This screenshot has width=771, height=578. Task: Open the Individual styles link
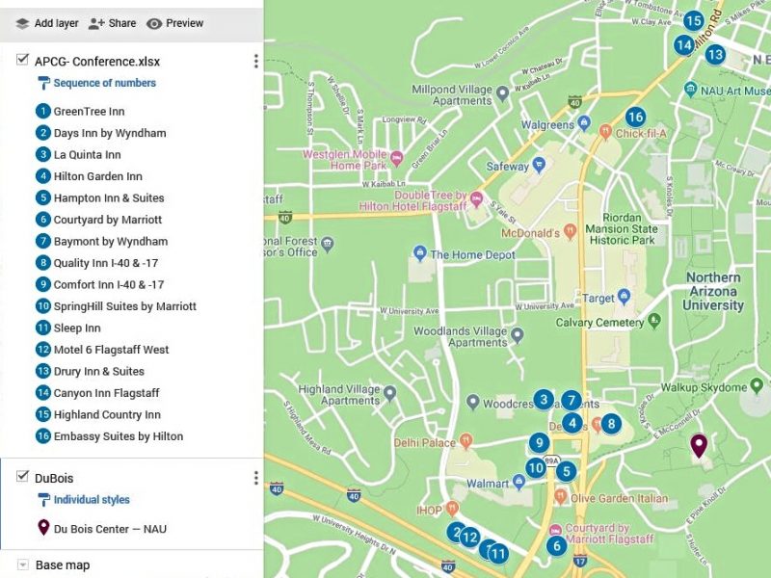[x=91, y=500]
